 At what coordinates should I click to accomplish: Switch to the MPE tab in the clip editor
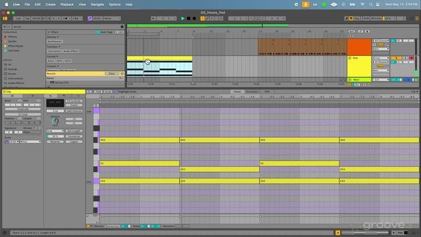(267, 92)
